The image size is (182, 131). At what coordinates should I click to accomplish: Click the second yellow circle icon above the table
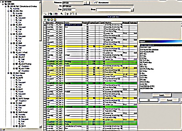coord(55,20)
